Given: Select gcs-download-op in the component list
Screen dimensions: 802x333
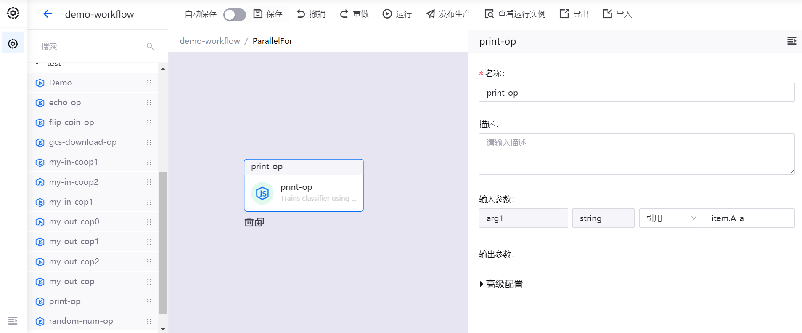Looking at the screenshot, I should pos(82,142).
